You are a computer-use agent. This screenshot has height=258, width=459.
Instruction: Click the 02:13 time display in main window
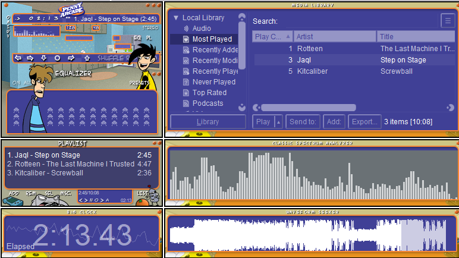point(43,18)
